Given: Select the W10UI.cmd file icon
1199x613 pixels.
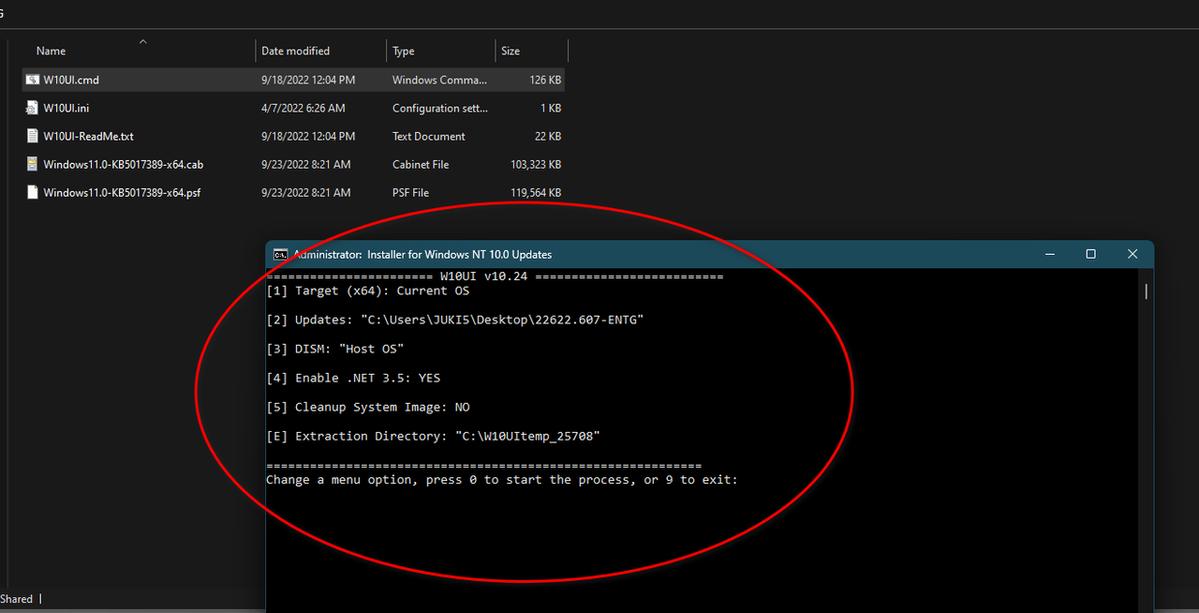Looking at the screenshot, I should [x=33, y=80].
